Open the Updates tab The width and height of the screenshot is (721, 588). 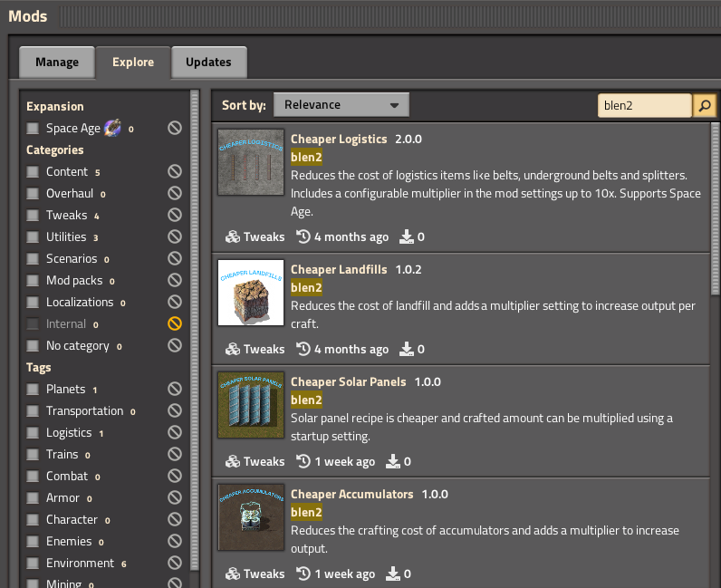208,63
